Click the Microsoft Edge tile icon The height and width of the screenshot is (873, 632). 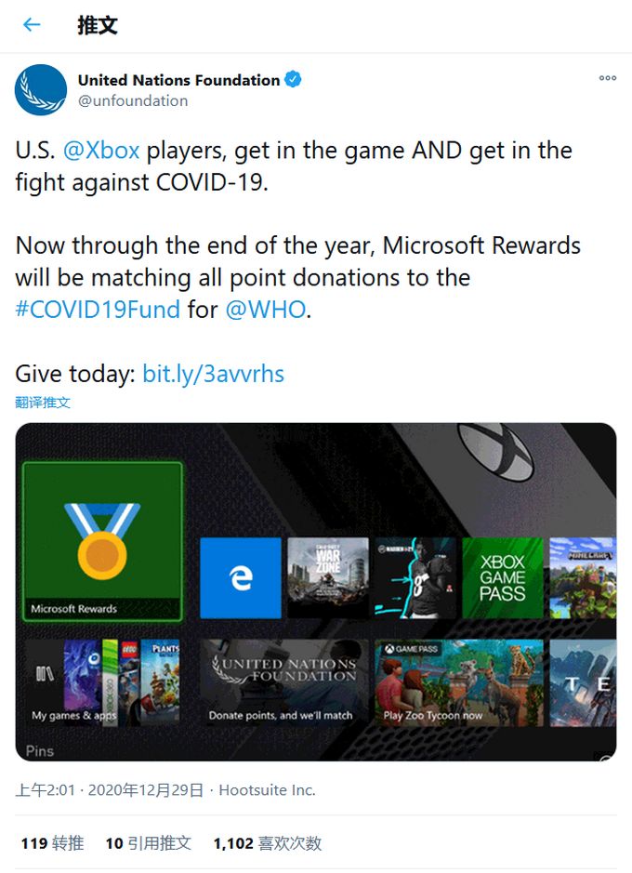tap(241, 578)
